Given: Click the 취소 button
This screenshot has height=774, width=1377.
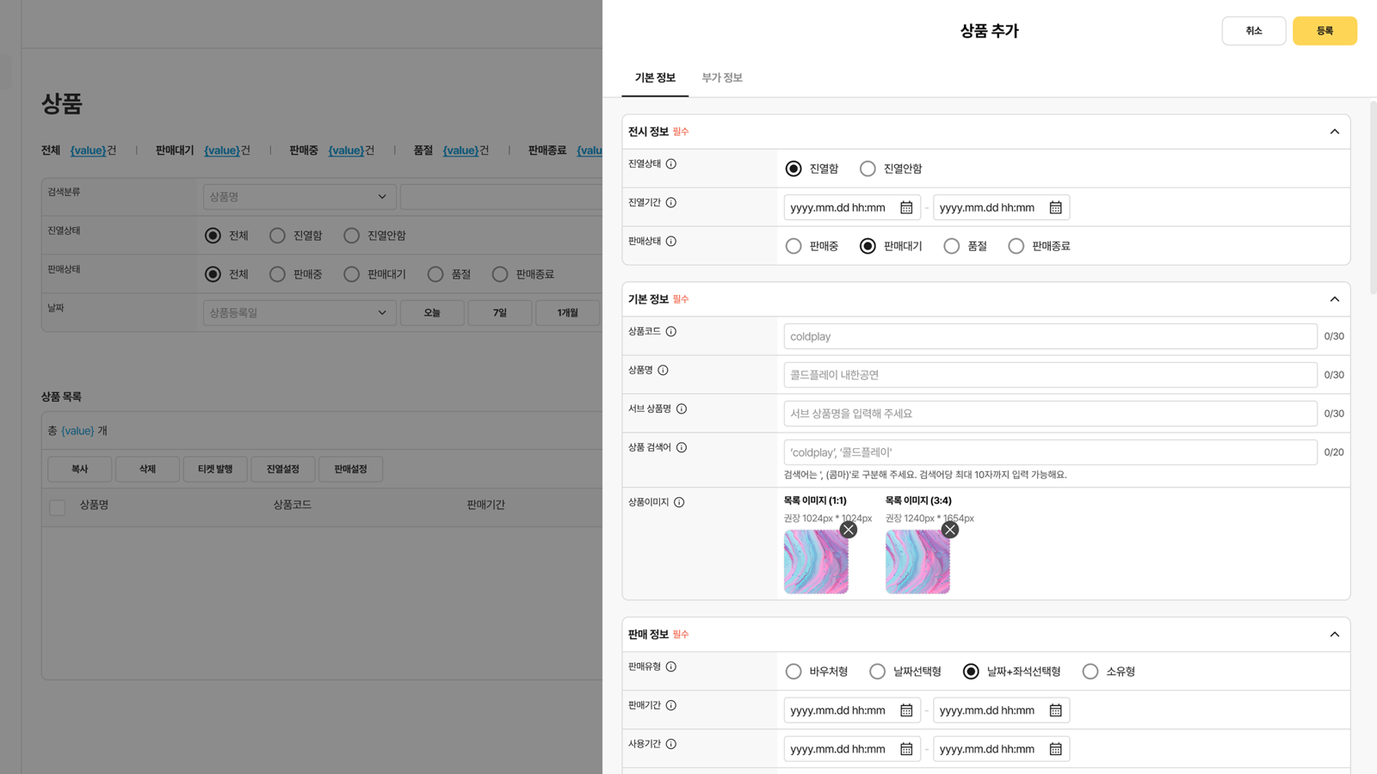Looking at the screenshot, I should (x=1254, y=31).
